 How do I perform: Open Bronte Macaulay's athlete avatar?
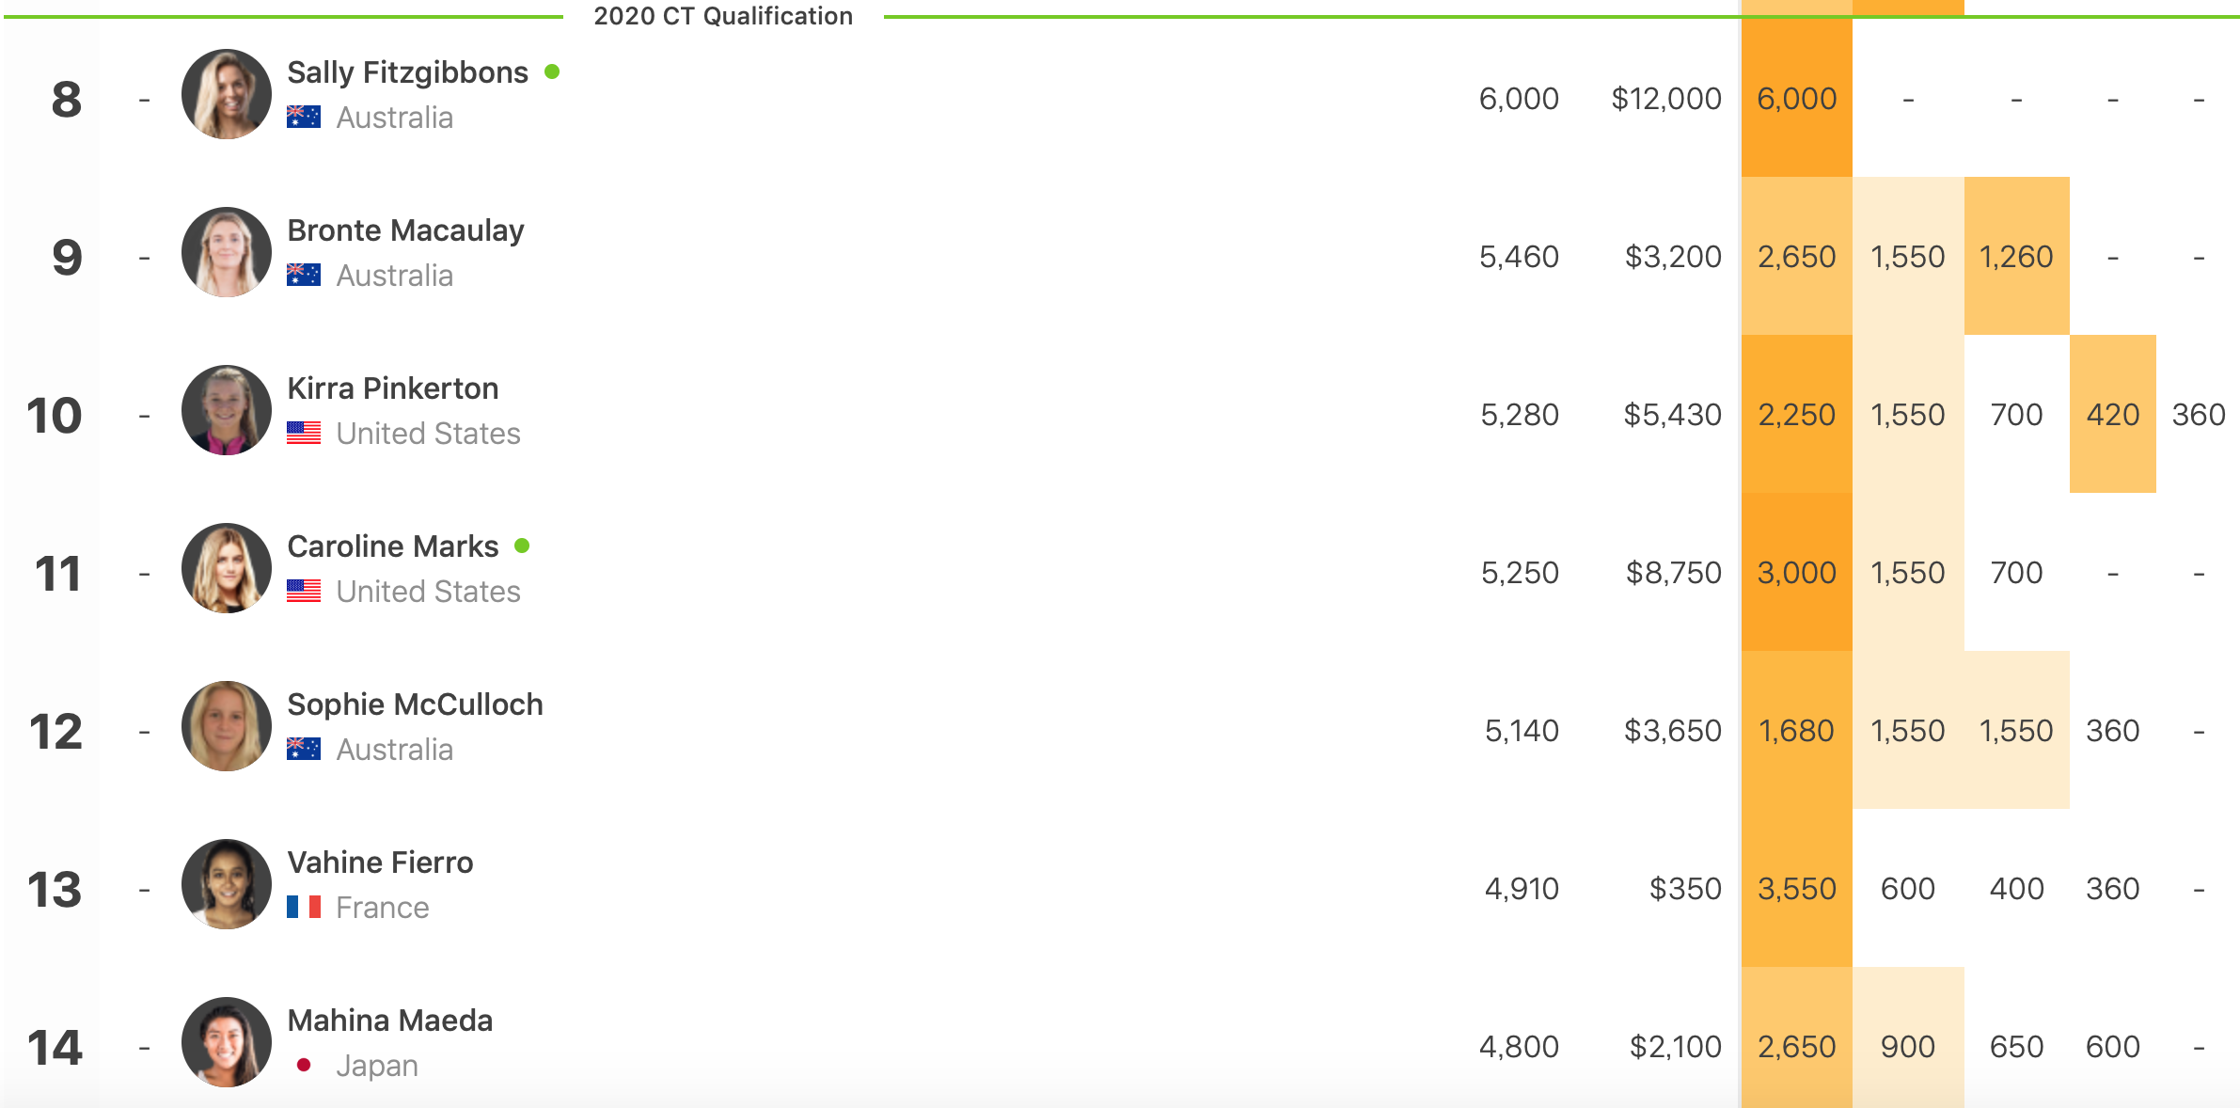click(226, 252)
